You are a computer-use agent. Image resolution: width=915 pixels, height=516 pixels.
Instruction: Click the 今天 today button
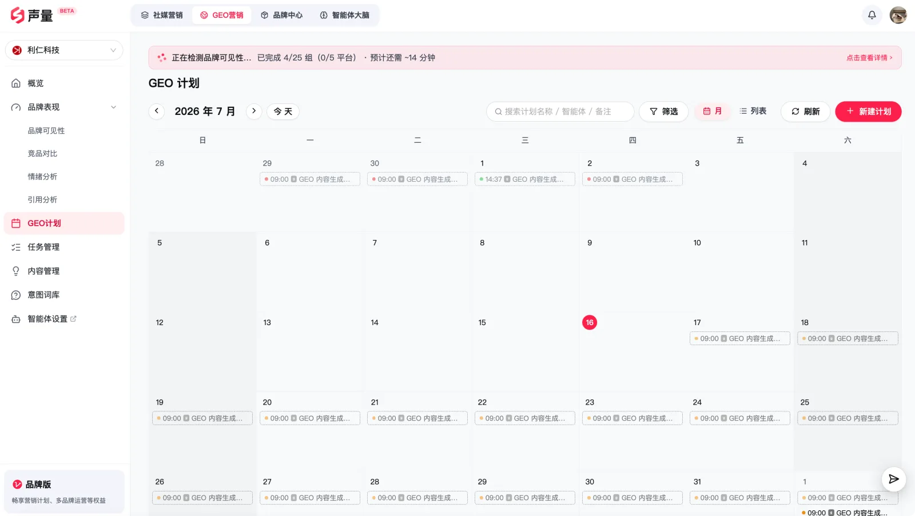(x=283, y=111)
